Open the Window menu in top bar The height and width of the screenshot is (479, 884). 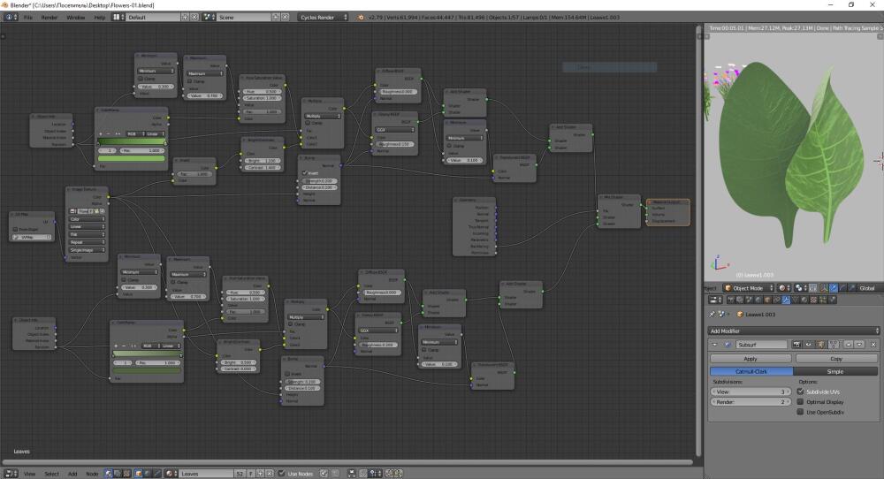click(x=75, y=18)
